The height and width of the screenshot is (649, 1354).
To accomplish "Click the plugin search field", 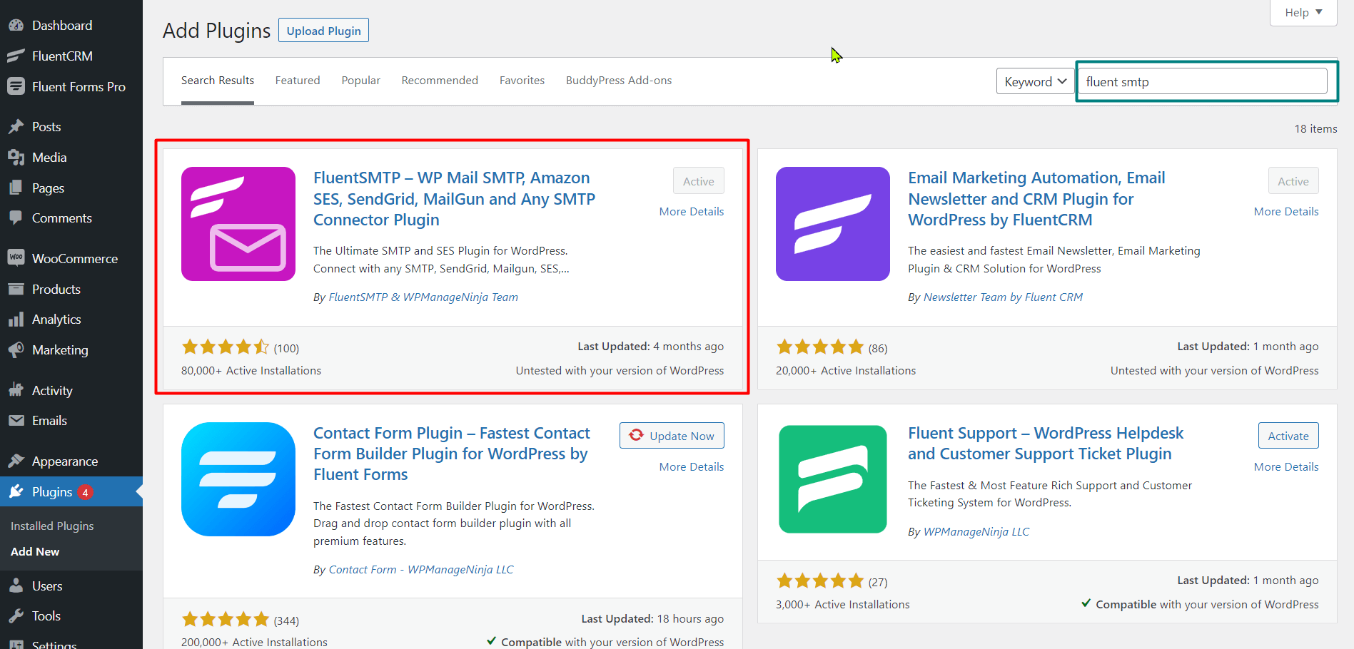I will point(1203,81).
